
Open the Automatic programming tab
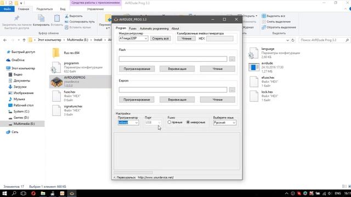[154, 28]
